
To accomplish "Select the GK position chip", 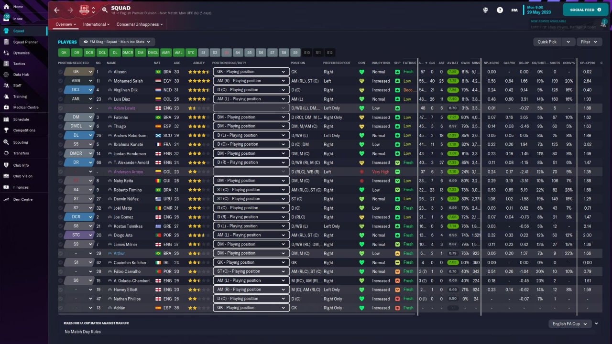I will [64, 53].
